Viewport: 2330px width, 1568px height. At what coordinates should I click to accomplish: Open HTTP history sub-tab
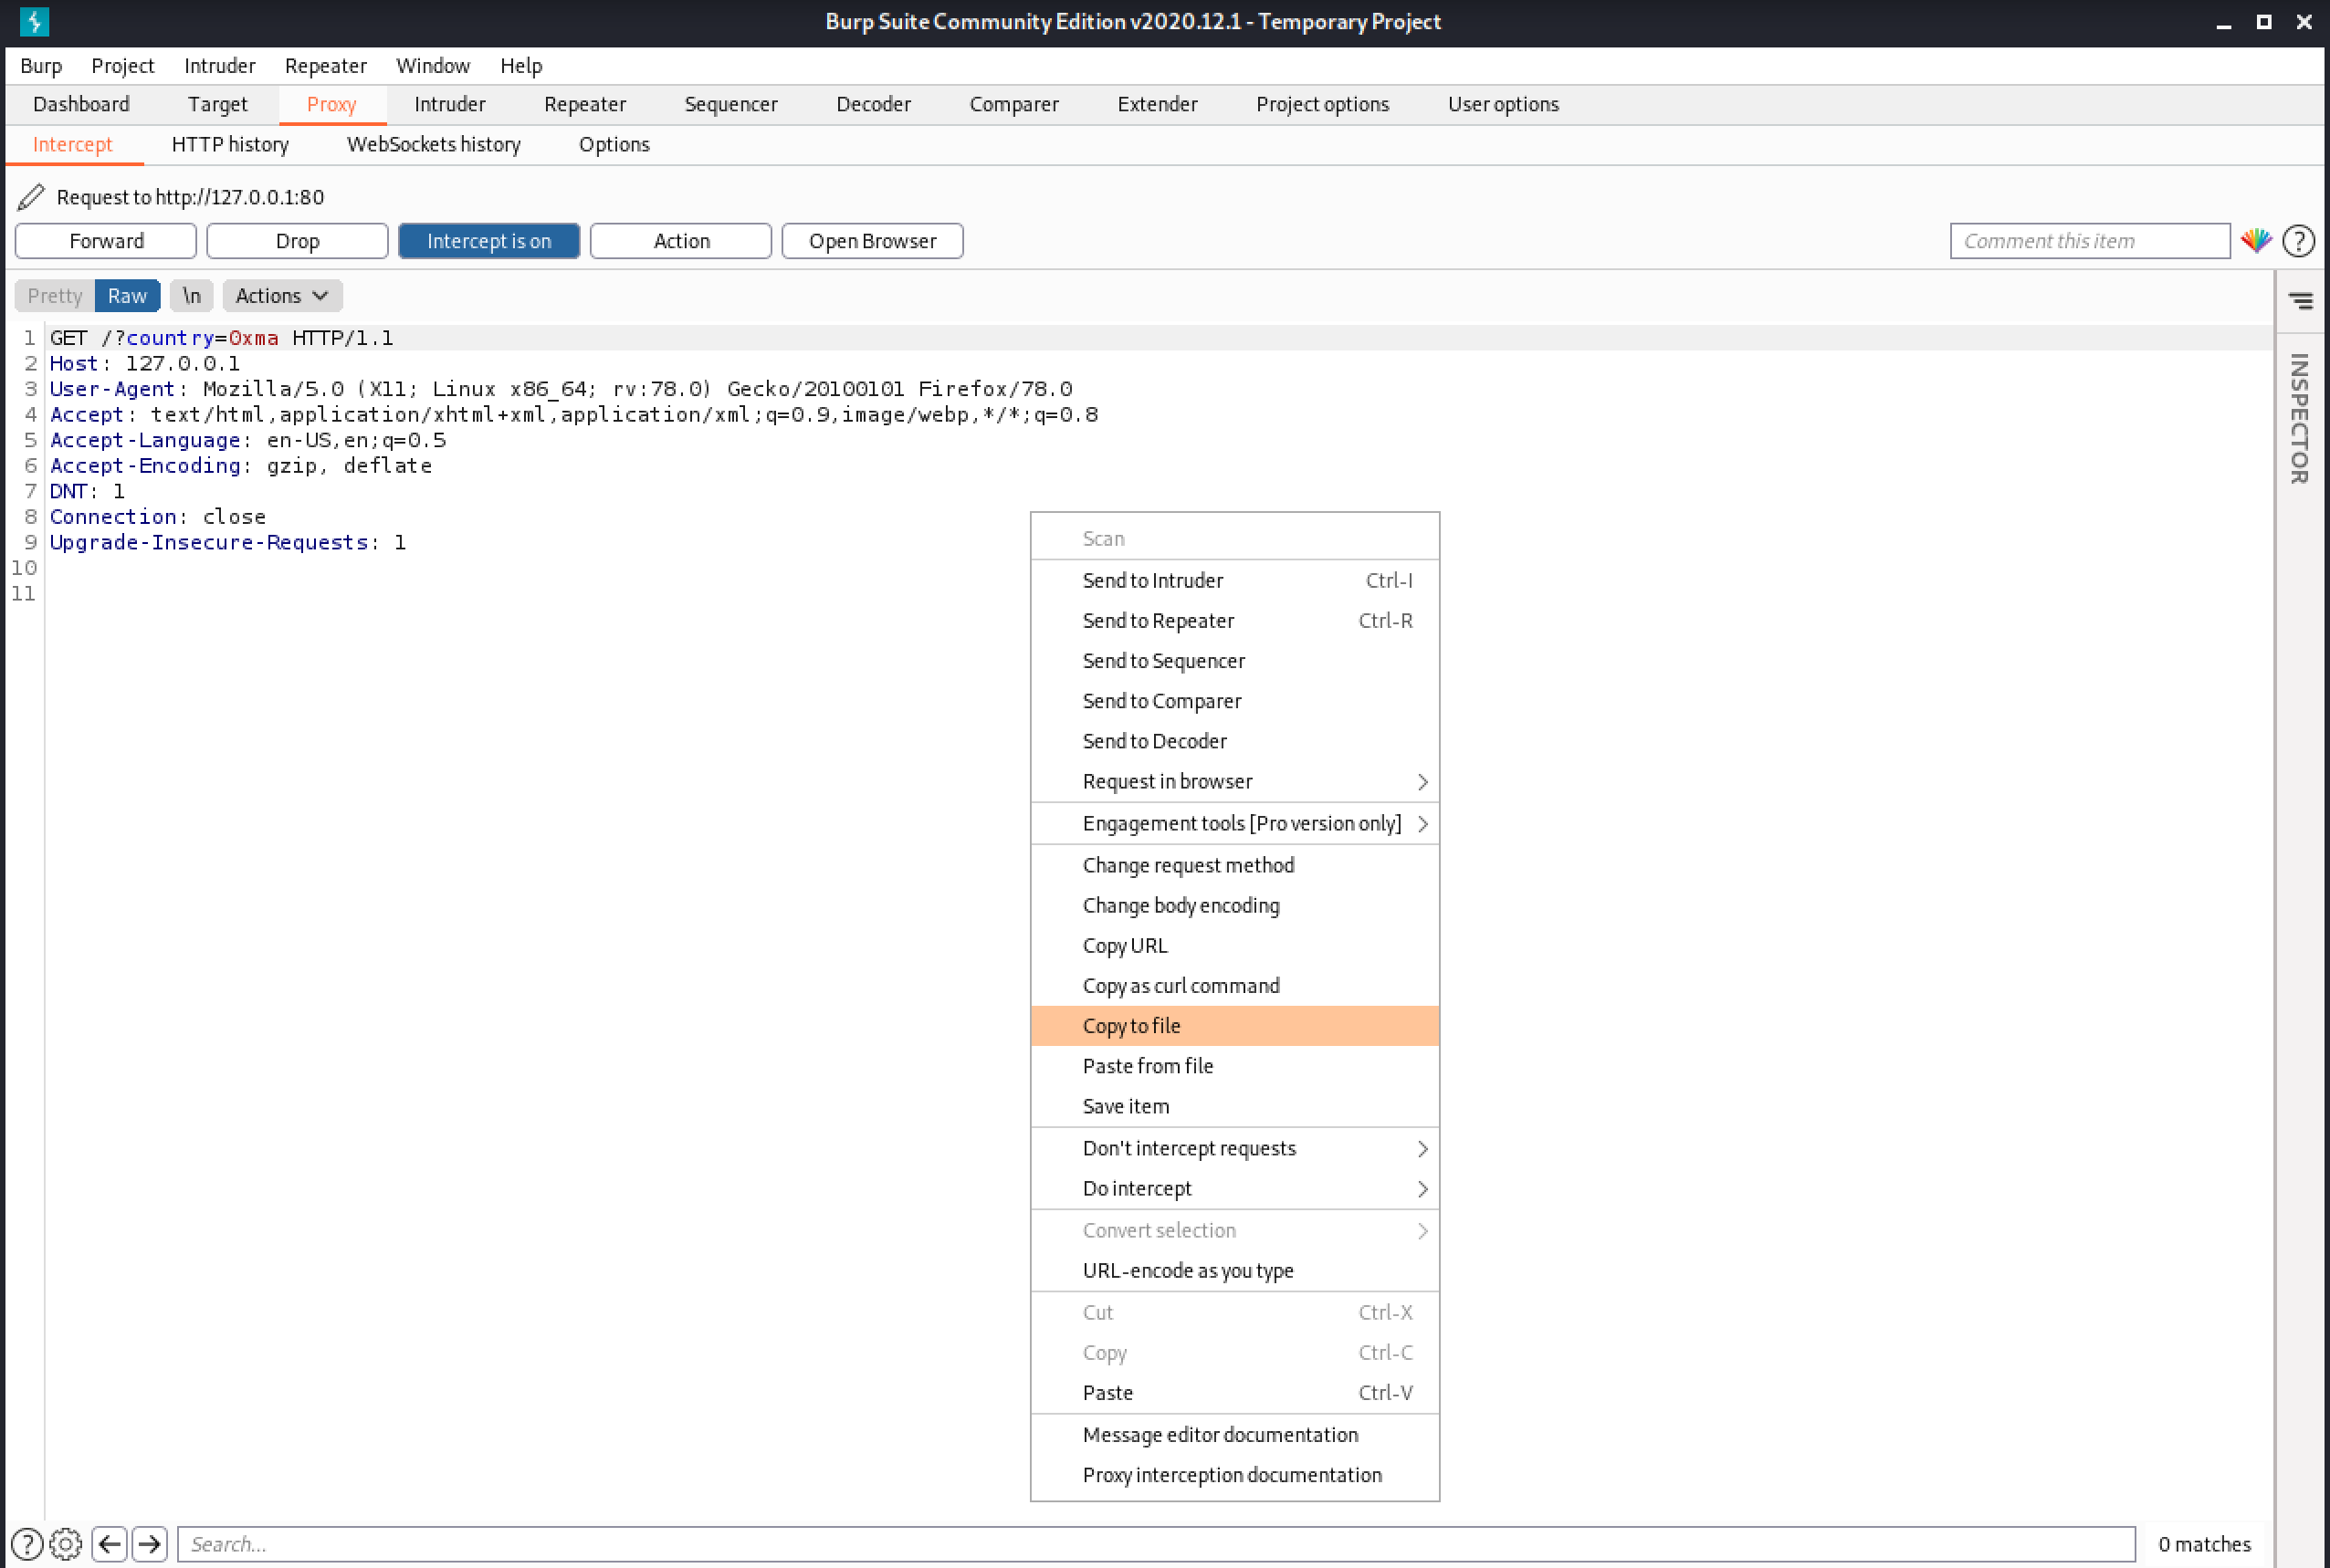(x=230, y=144)
